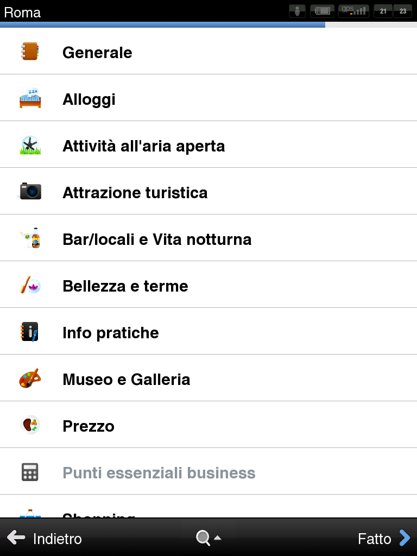The width and height of the screenshot is (417, 556).
Task: Tap the Alloggi bed icon
Action: pos(30,98)
